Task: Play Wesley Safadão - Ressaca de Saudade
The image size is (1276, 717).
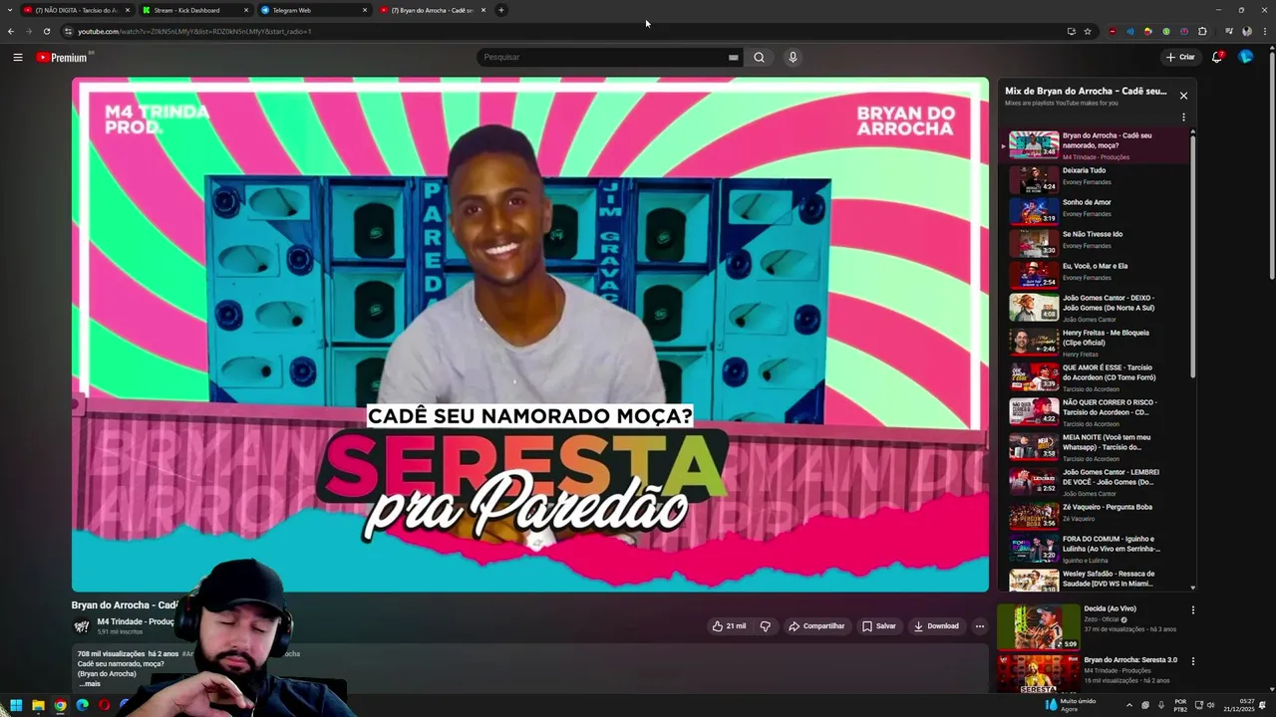Action: pos(1097,580)
